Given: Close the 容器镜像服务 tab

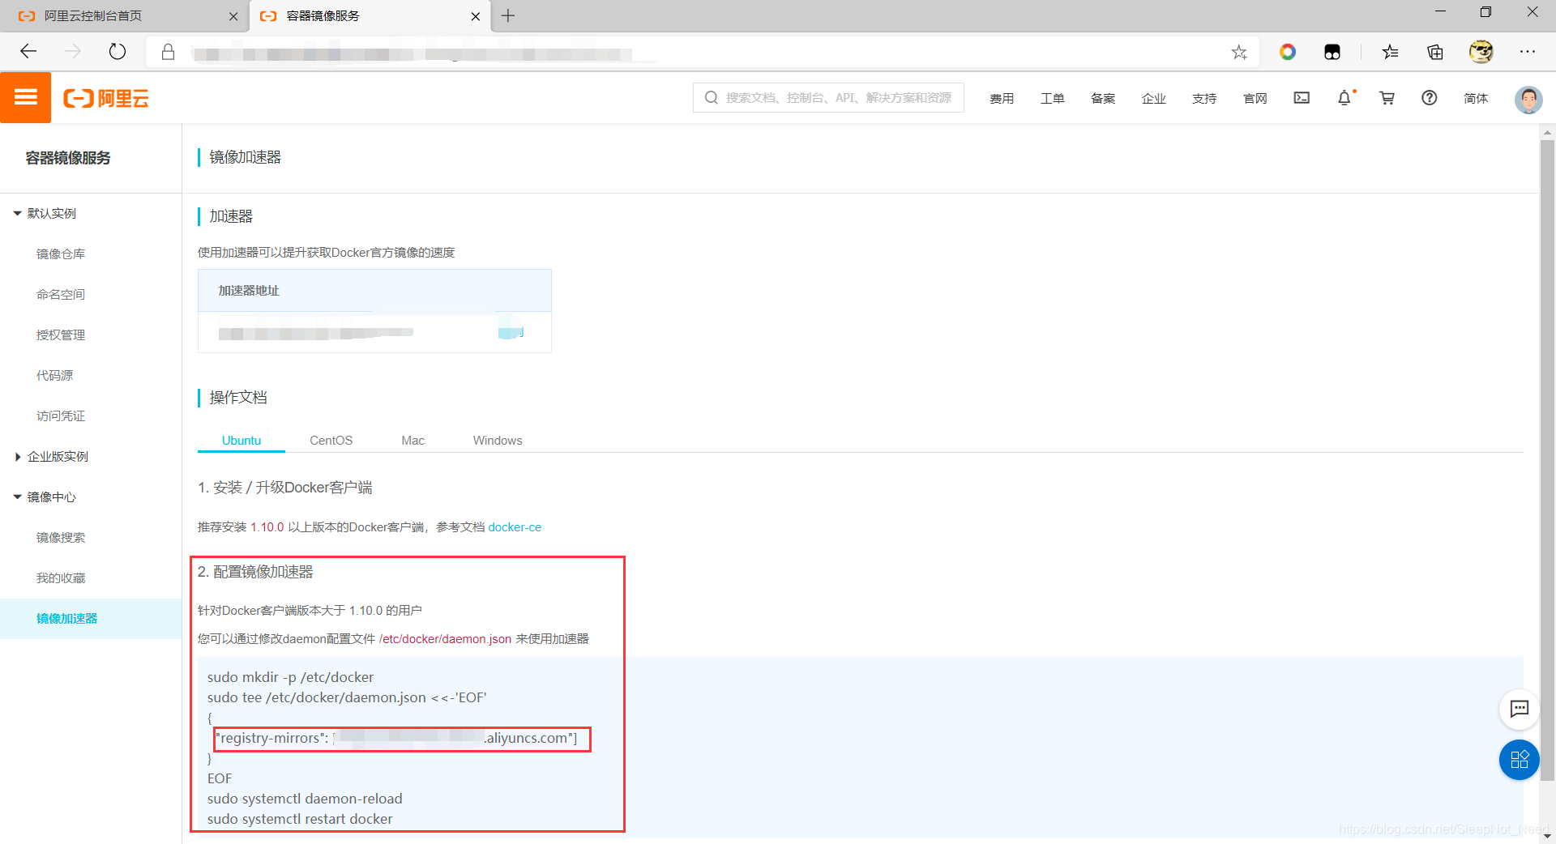Looking at the screenshot, I should click(x=476, y=16).
